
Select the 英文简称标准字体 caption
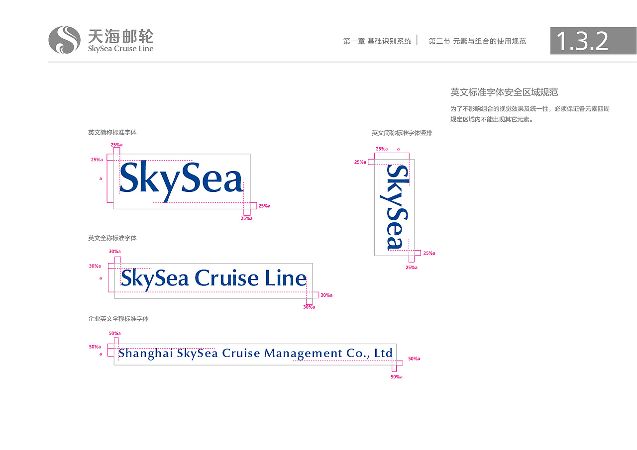point(112,133)
